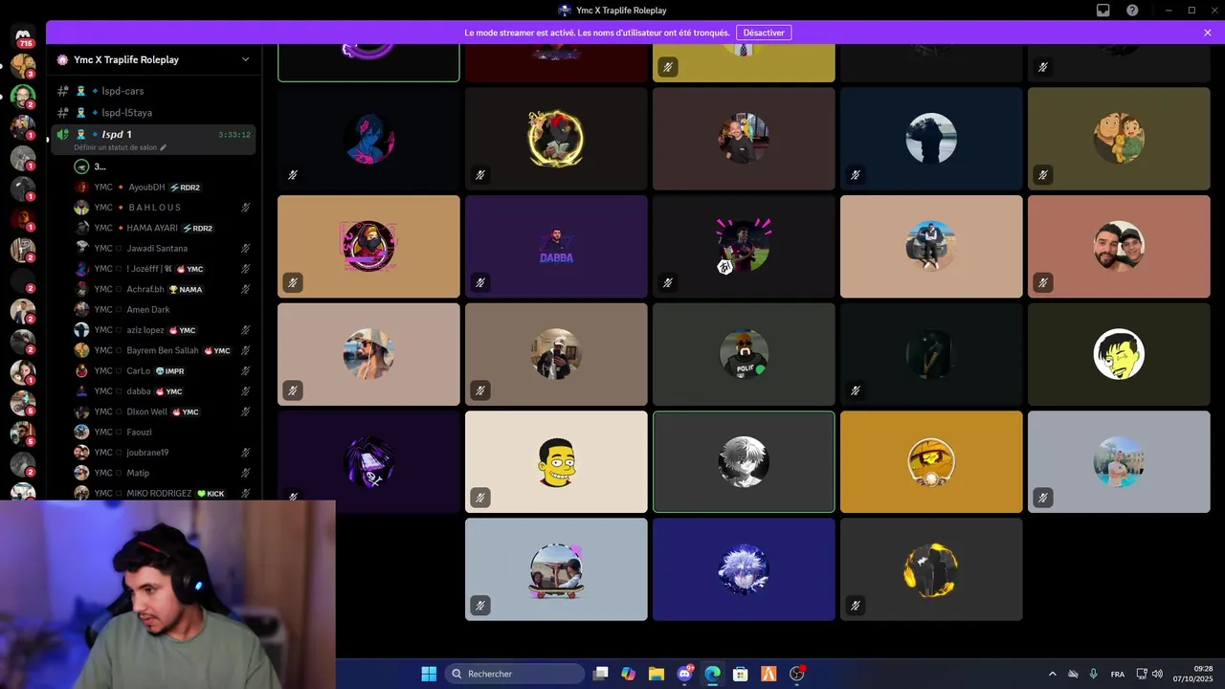Launch Copilot from the taskbar

coord(628,674)
